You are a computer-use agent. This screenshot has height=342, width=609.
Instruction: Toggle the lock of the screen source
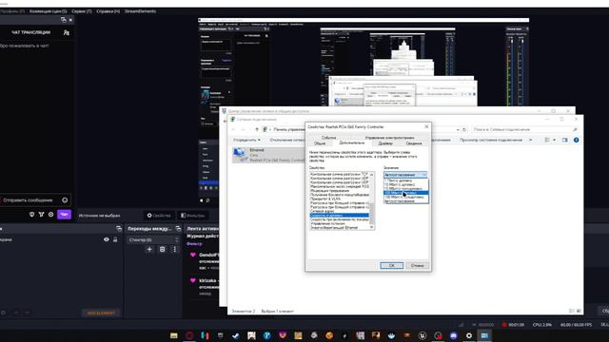point(115,239)
